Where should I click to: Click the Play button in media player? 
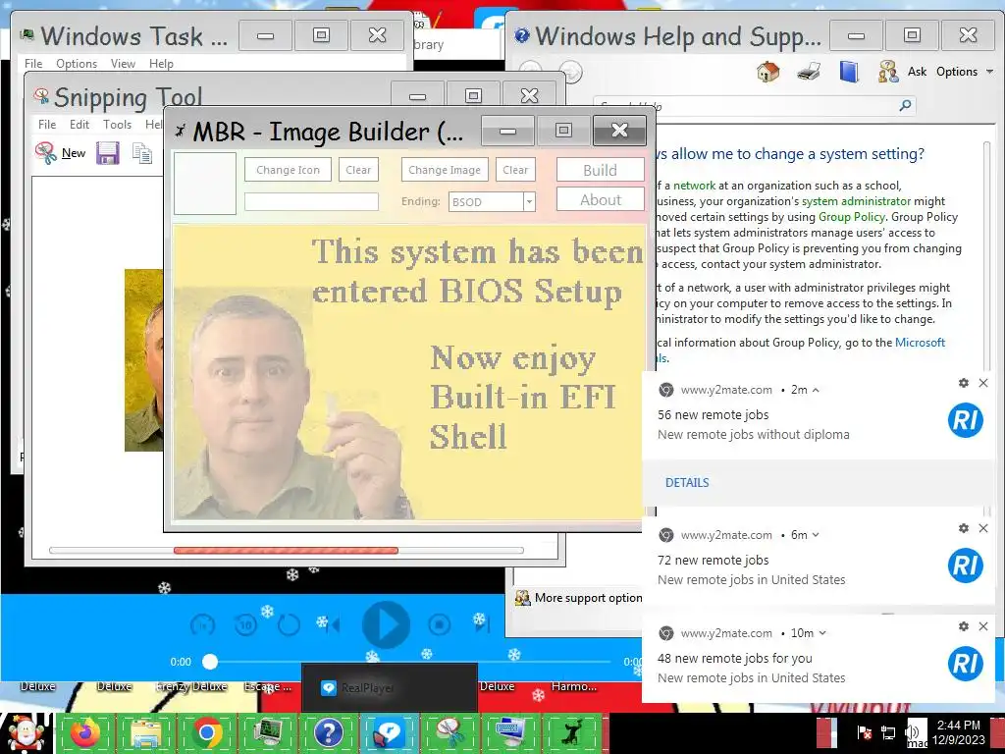[386, 624]
